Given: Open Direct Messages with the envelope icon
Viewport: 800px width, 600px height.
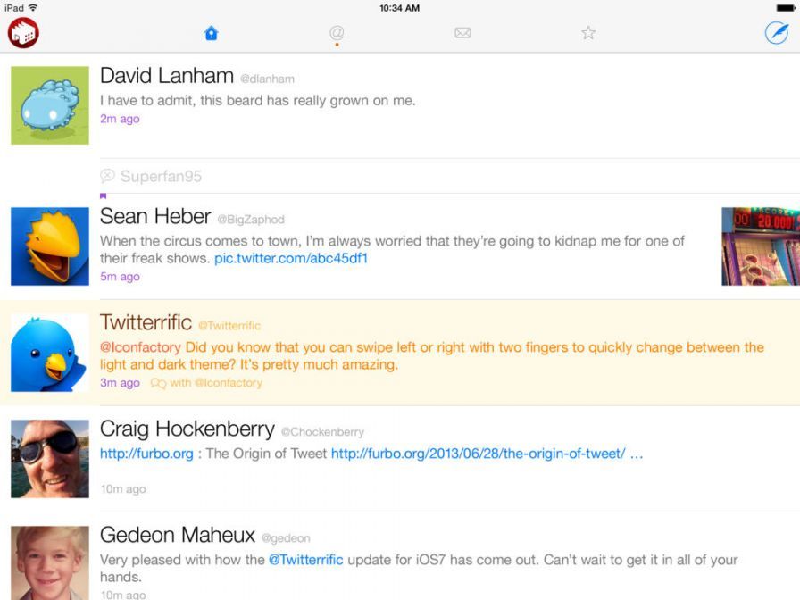Looking at the screenshot, I should [x=462, y=32].
